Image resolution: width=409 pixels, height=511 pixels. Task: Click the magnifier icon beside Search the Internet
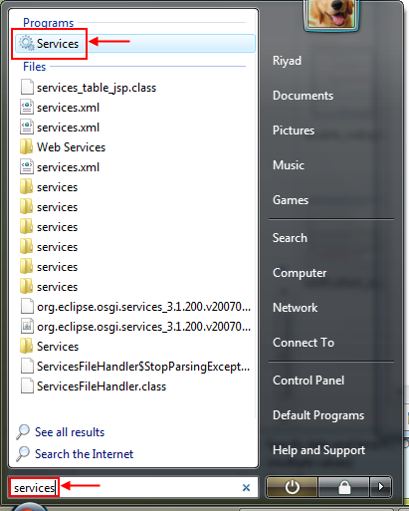23,454
